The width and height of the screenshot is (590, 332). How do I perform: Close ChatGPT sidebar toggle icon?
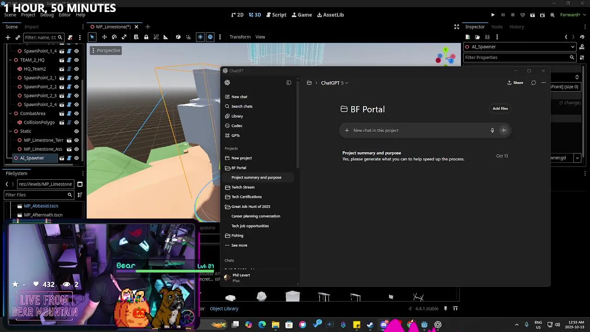289,83
